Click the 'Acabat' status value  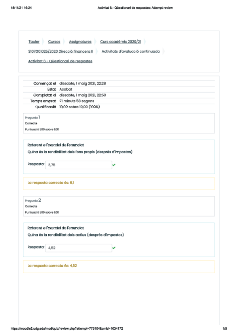click(x=66, y=89)
